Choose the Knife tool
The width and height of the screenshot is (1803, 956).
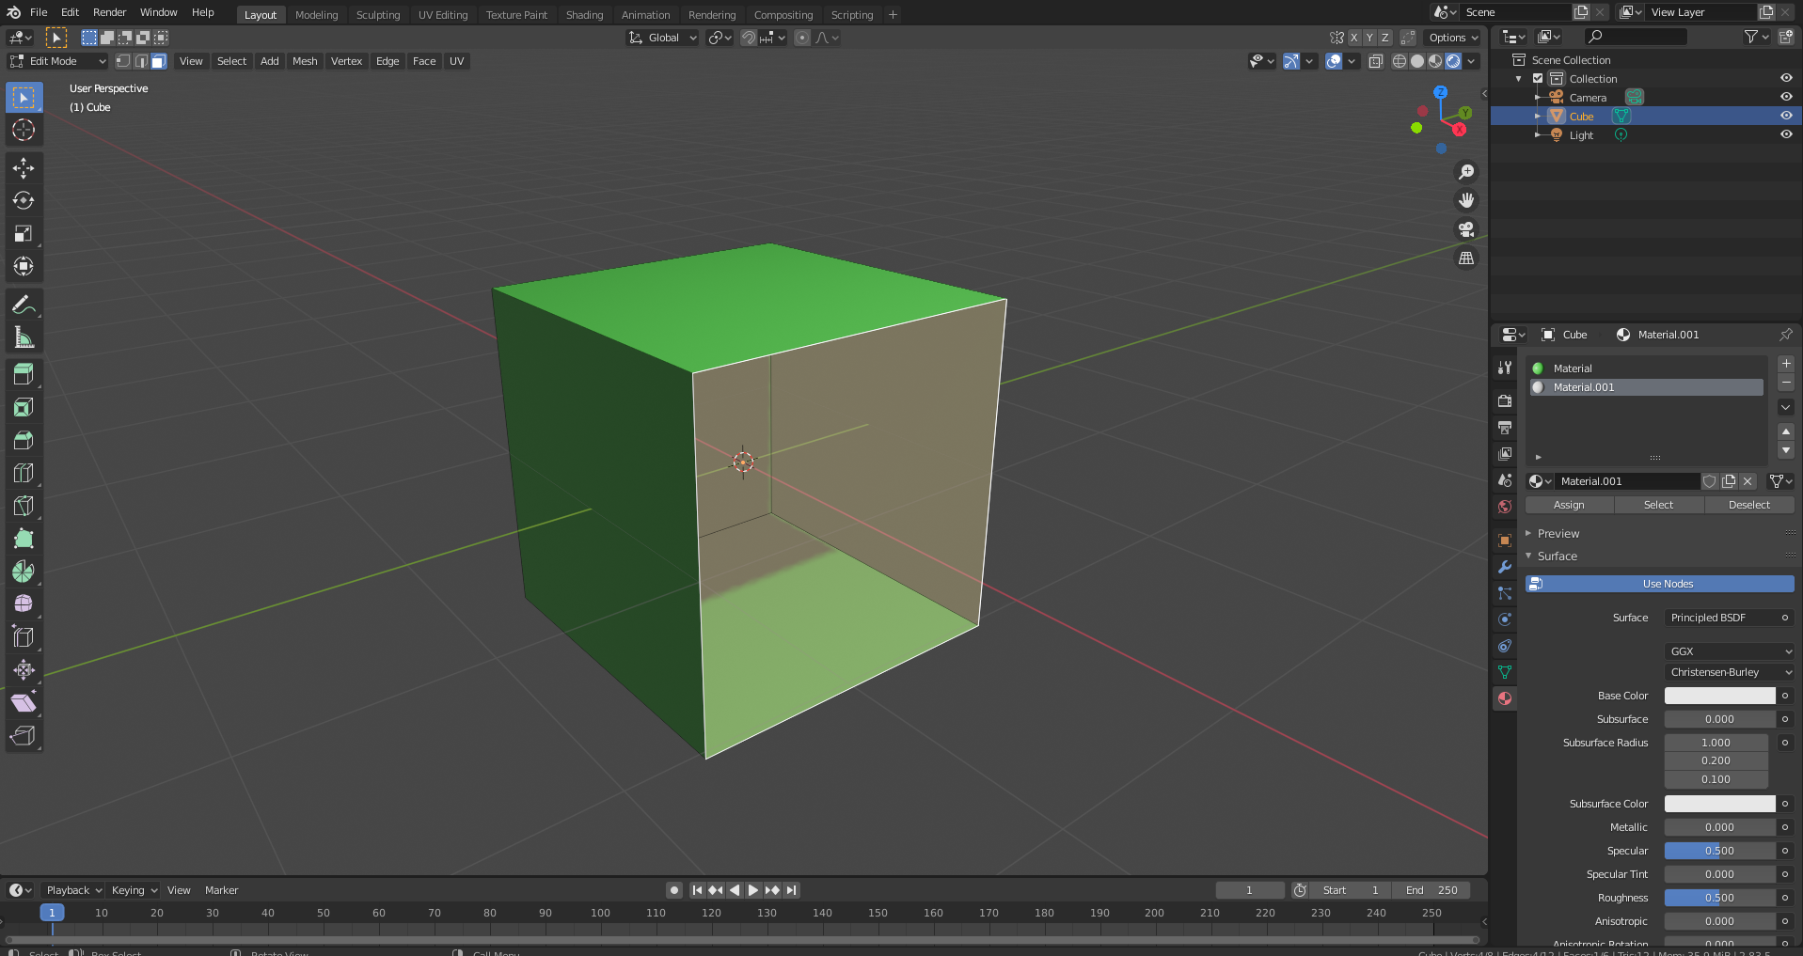click(24, 506)
